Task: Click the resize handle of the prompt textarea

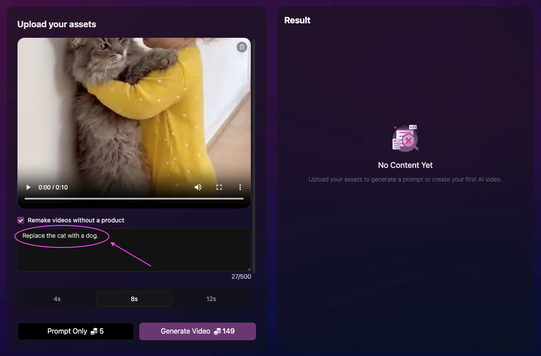Action: [x=249, y=269]
